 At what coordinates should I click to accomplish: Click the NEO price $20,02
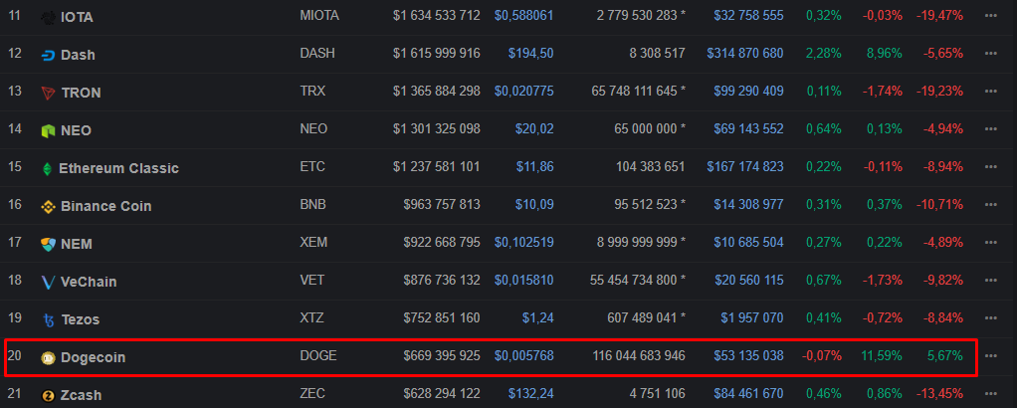click(535, 128)
